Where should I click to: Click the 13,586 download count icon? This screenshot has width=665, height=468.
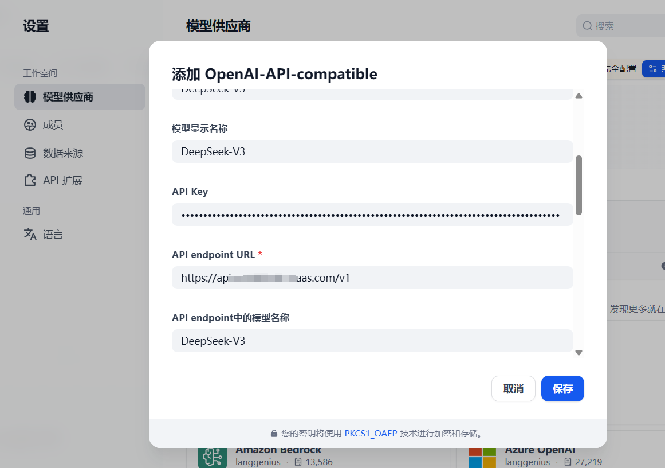298,462
